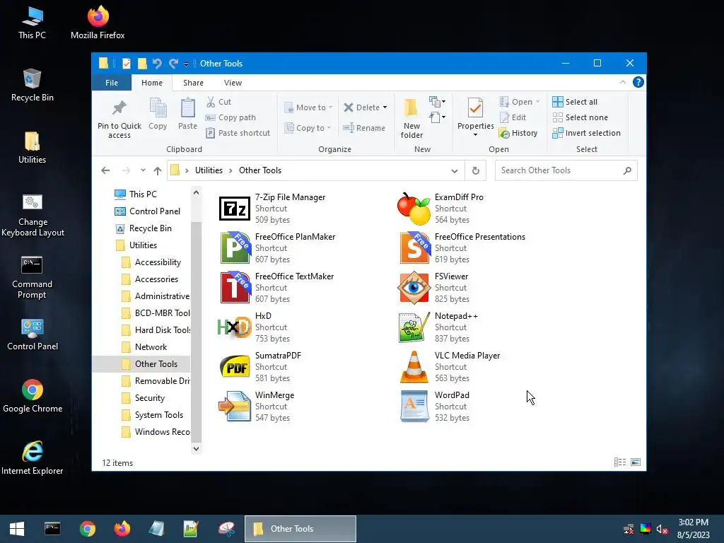Collapse the ribbon with the chevron
The image size is (724, 543).
coord(622,82)
